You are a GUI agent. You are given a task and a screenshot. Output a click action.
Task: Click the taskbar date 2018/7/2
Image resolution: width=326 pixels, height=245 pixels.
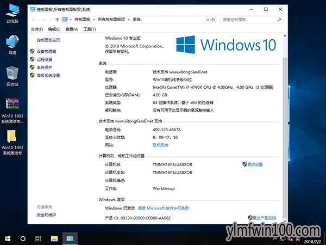click(x=312, y=242)
